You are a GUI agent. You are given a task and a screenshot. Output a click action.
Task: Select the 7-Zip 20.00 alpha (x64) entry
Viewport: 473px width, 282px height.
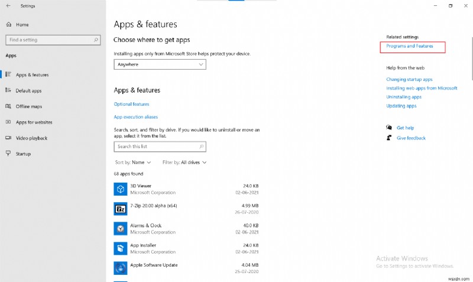[x=186, y=209]
